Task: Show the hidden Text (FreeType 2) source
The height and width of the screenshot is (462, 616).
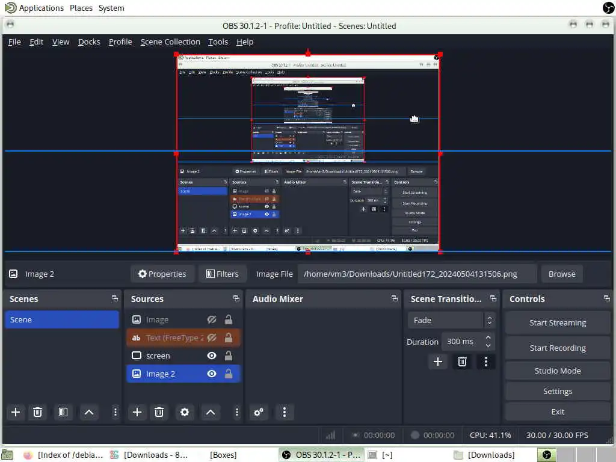Action: (212, 338)
